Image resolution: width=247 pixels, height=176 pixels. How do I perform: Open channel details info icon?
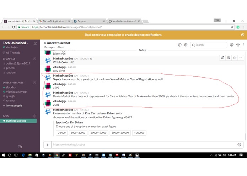pos(179,45)
